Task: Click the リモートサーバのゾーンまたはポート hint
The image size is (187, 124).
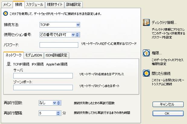Action: (x=99, y=86)
